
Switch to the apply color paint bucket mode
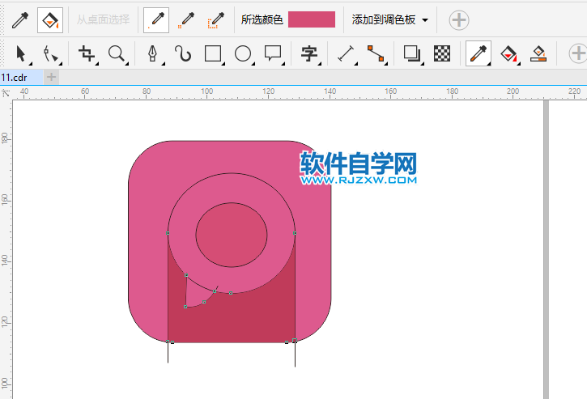click(x=49, y=20)
